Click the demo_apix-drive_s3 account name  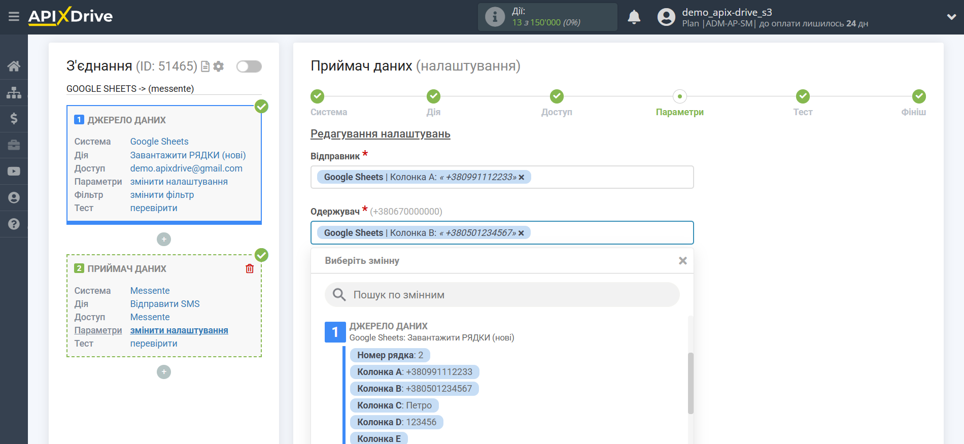(727, 12)
